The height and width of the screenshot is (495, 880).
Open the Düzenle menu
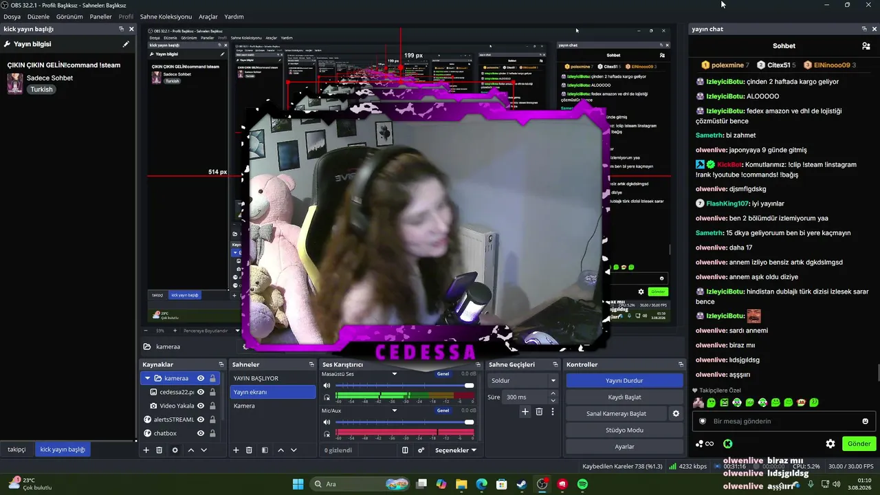click(x=38, y=16)
